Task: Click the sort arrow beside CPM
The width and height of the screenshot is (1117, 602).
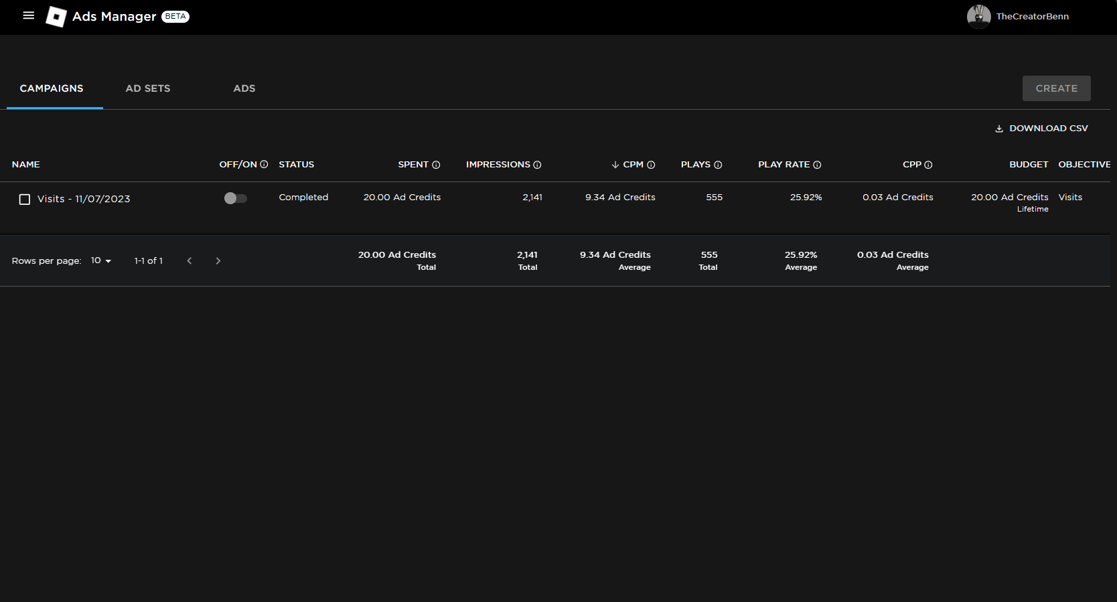Action: click(615, 165)
